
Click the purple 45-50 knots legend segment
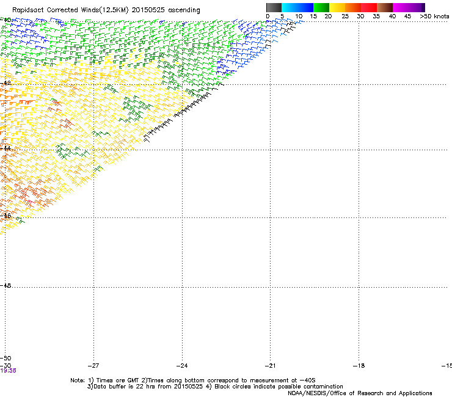(x=417, y=7)
